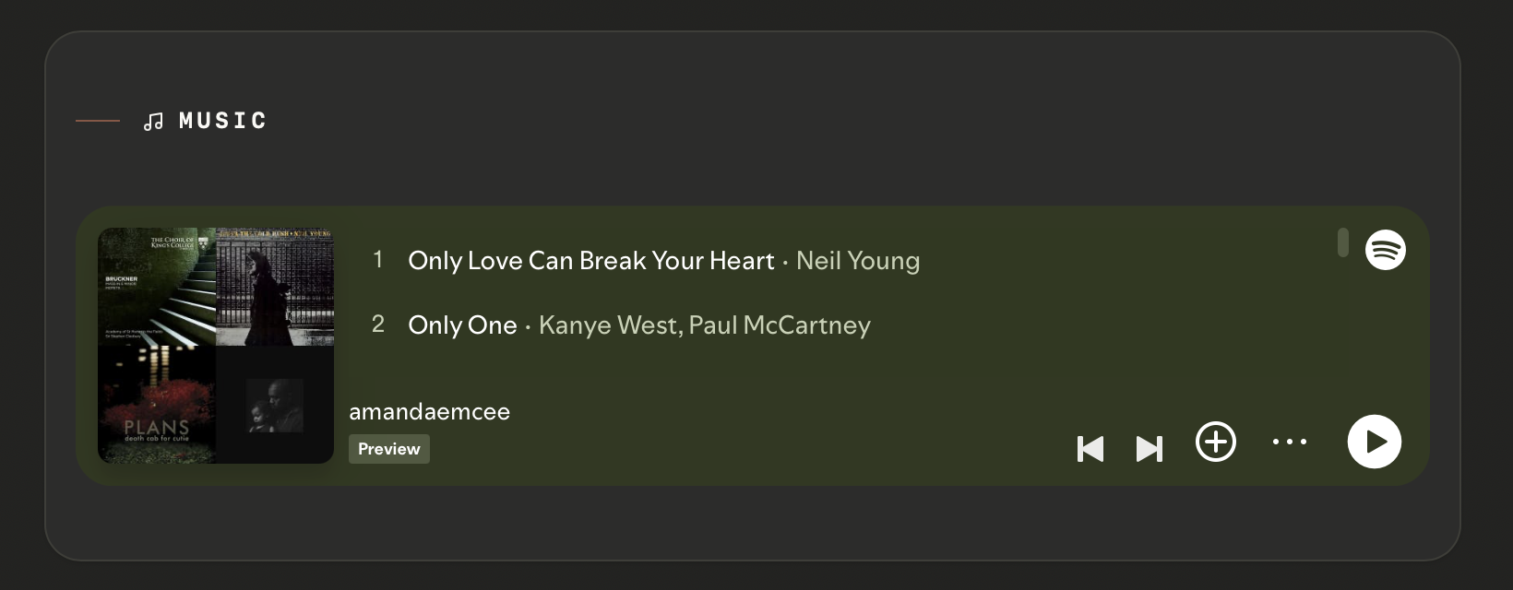Viewport: 1513px width, 590px height.
Task: Skip to the next track
Action: tap(1149, 449)
